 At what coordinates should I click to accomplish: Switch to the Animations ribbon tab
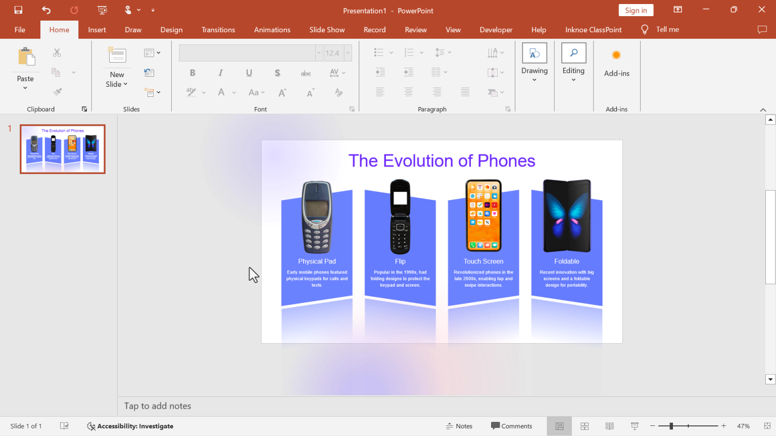[272, 29]
